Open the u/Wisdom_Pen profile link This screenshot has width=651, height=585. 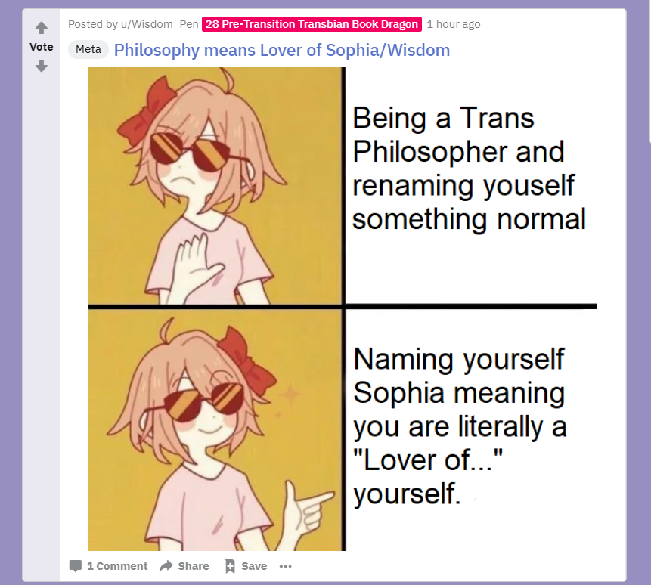point(160,24)
